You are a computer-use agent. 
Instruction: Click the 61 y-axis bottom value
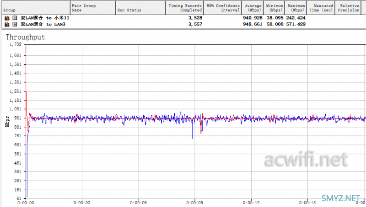coord(19,198)
